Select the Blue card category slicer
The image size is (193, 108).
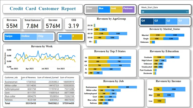104,9
